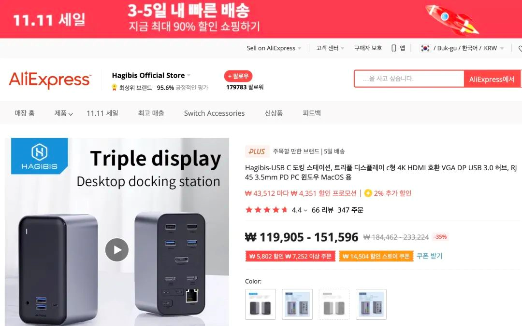Select the first dark gray color option
522x326 pixels.
click(x=261, y=304)
